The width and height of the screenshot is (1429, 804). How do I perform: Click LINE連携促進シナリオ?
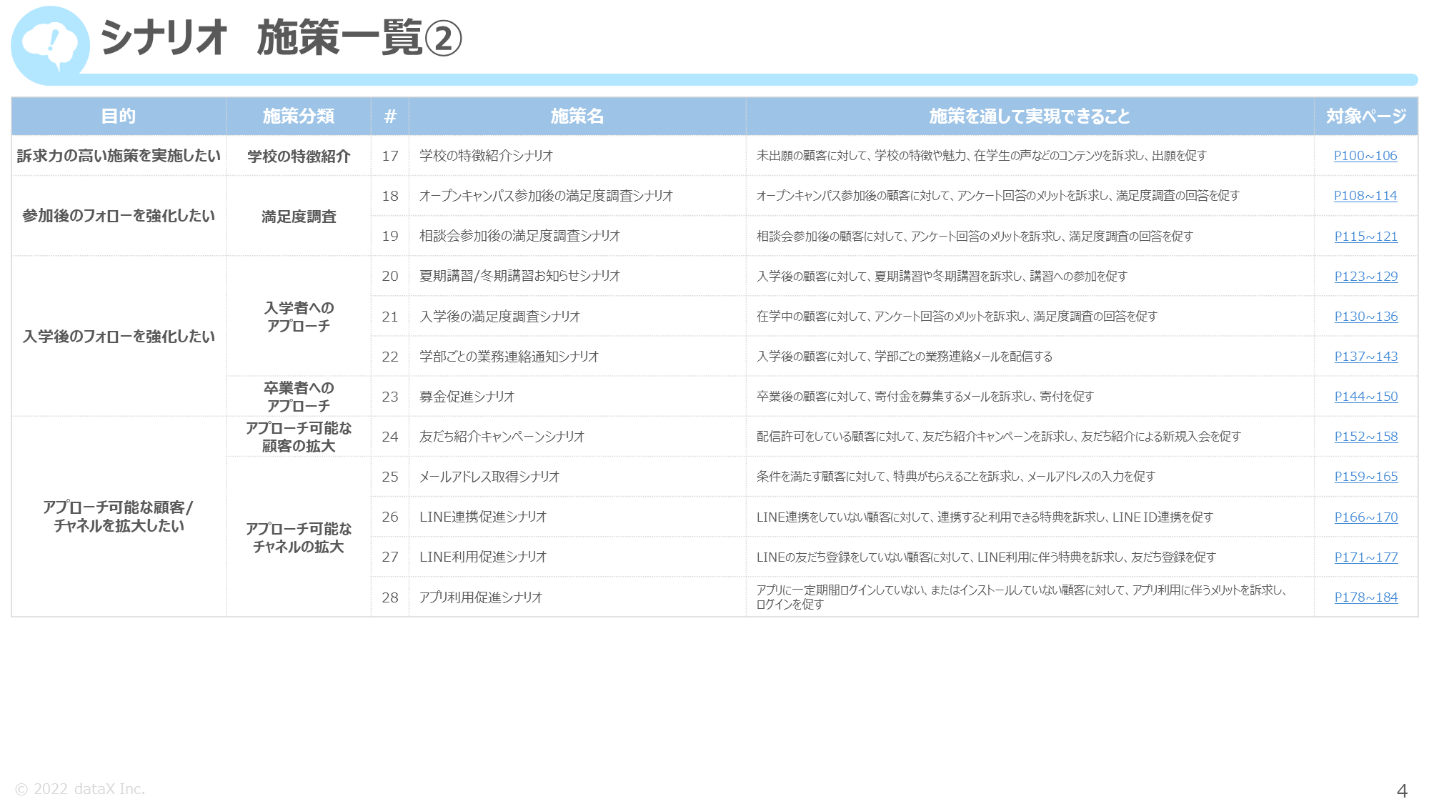coord(483,517)
